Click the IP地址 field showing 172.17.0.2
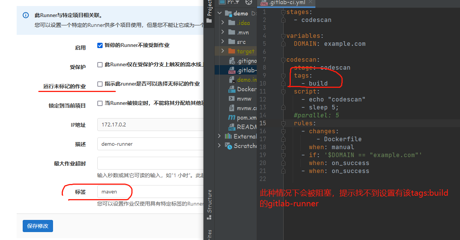Image resolution: width=460 pixels, height=240 pixels. (x=150, y=125)
